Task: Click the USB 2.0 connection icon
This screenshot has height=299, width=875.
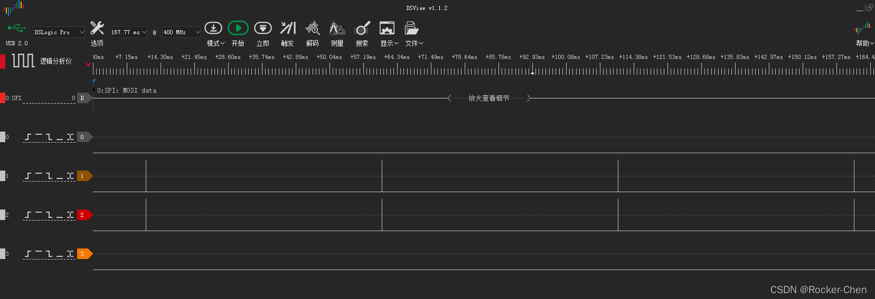Action: click(16, 27)
